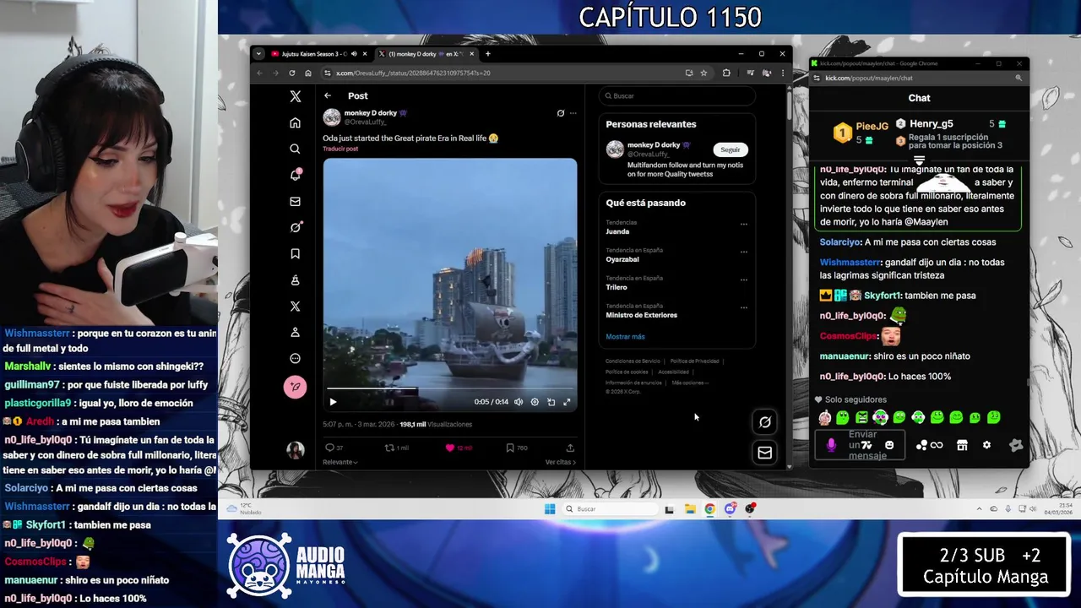Screen dimensions: 1081x608
Task: Repost the tweet (1 mil)
Action: pyautogui.click(x=397, y=448)
